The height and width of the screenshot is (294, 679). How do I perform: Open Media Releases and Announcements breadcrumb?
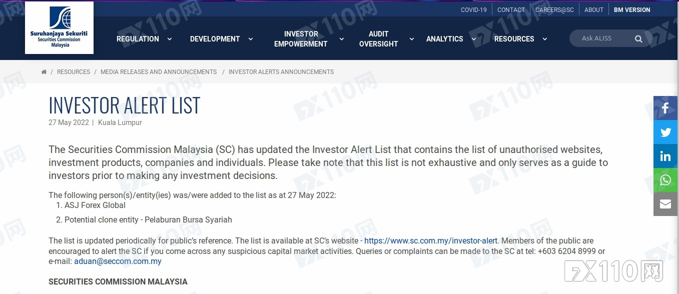point(159,72)
